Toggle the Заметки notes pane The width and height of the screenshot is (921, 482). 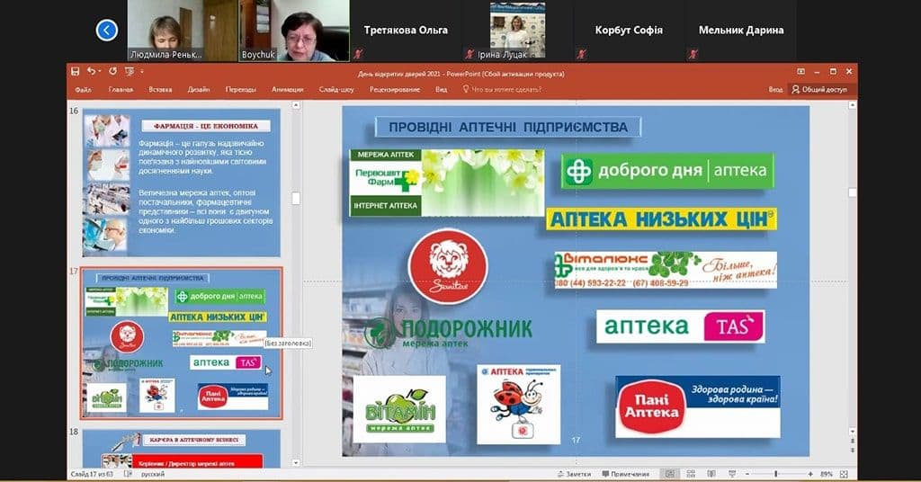click(574, 474)
